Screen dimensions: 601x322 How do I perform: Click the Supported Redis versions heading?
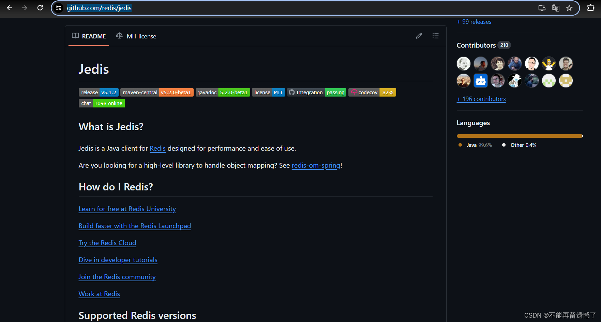137,316
